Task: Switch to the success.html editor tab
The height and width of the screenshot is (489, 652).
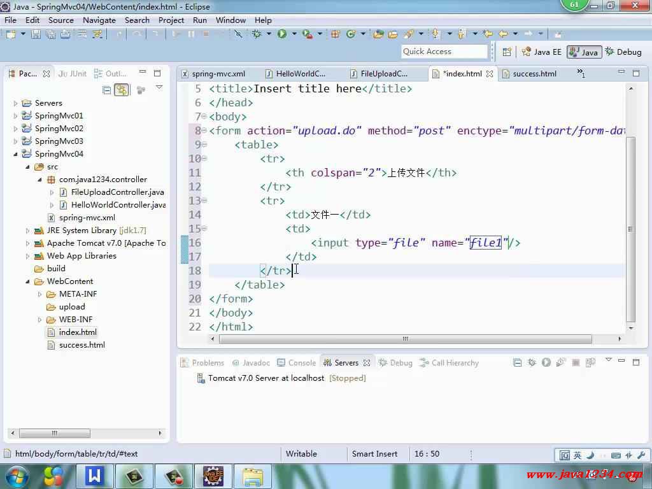Action: pyautogui.click(x=529, y=74)
